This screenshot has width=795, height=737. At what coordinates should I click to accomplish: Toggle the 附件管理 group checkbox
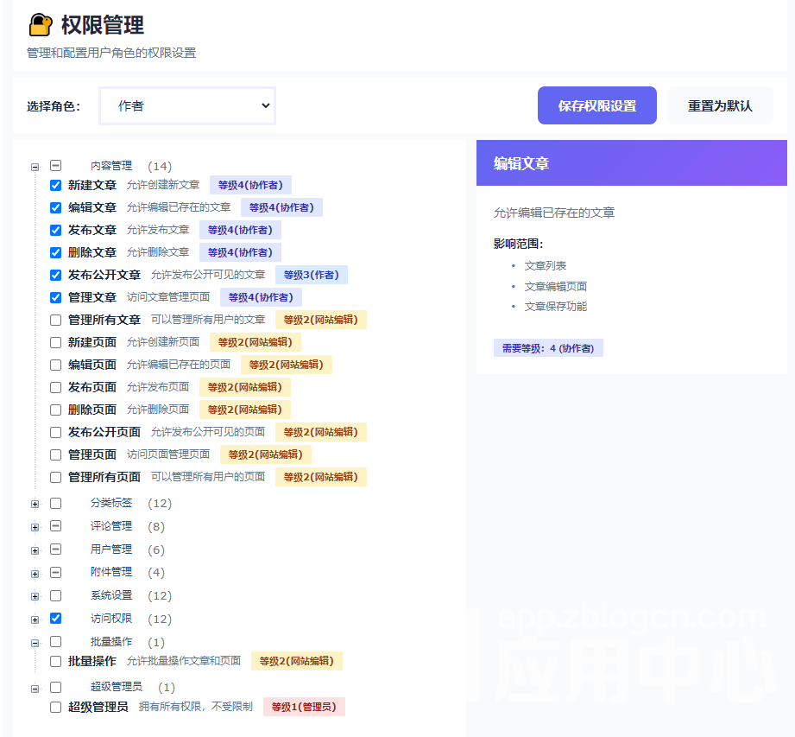[56, 572]
